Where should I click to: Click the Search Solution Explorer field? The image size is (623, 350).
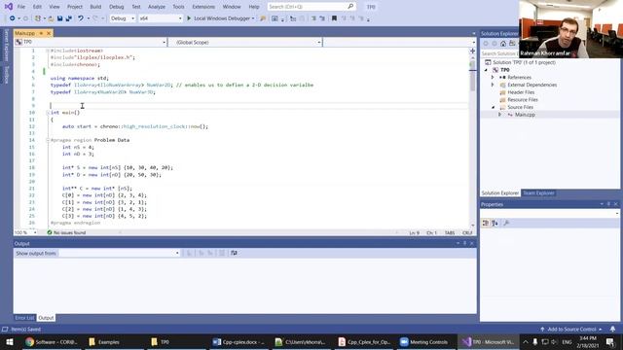click(x=498, y=53)
